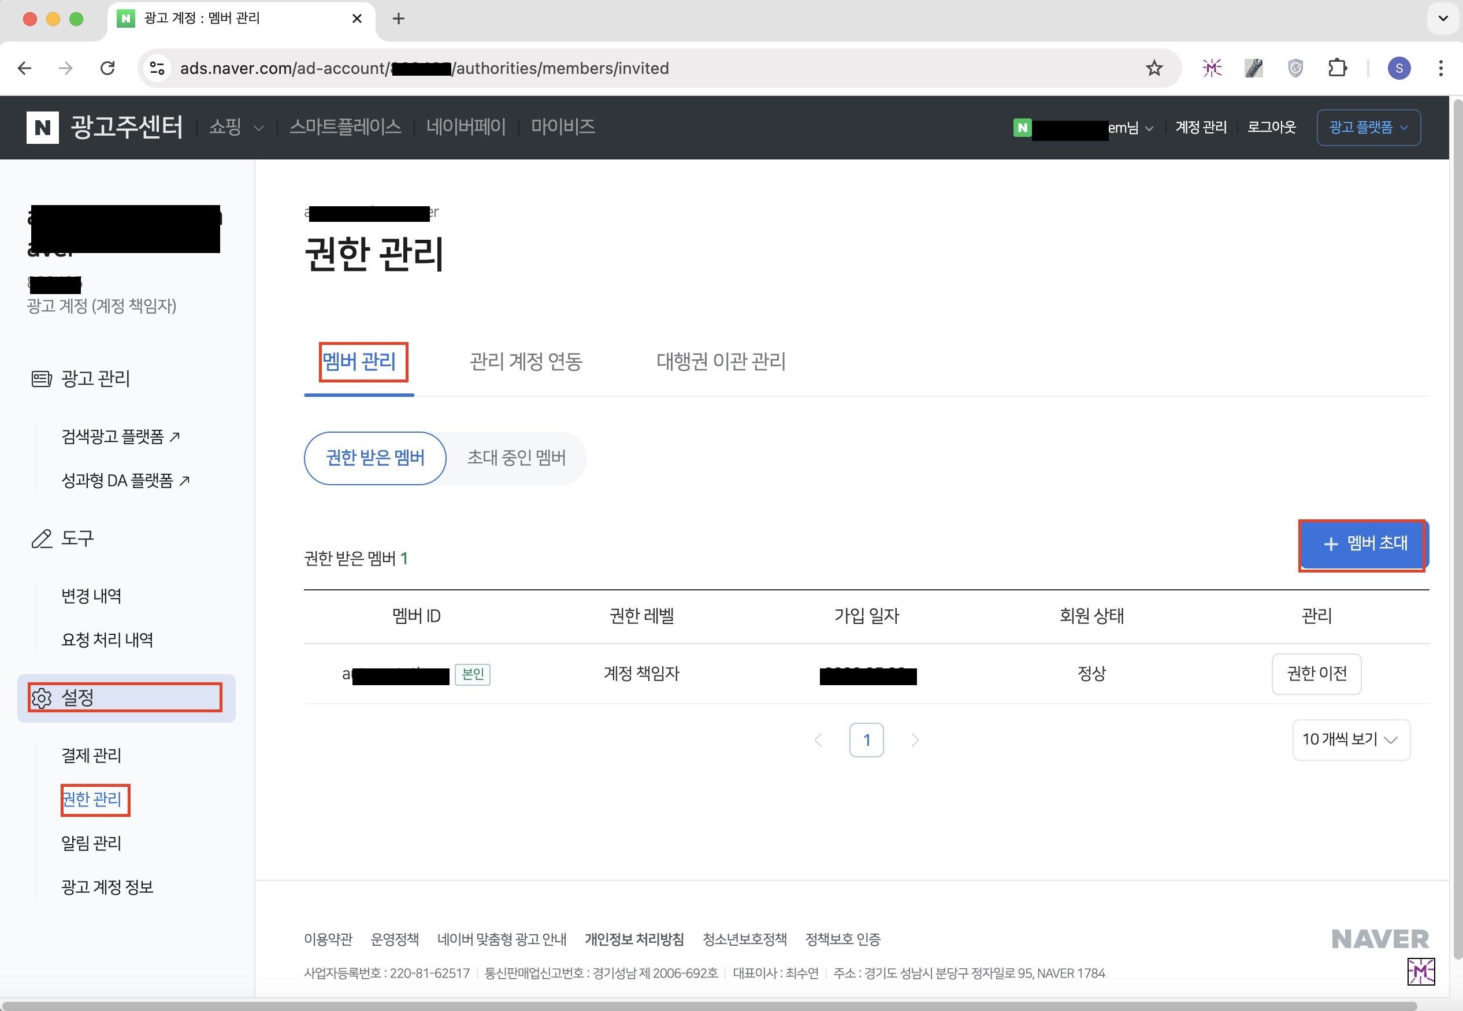The width and height of the screenshot is (1463, 1011).
Task: Open the browser extensions puzzle icon
Action: click(1337, 68)
